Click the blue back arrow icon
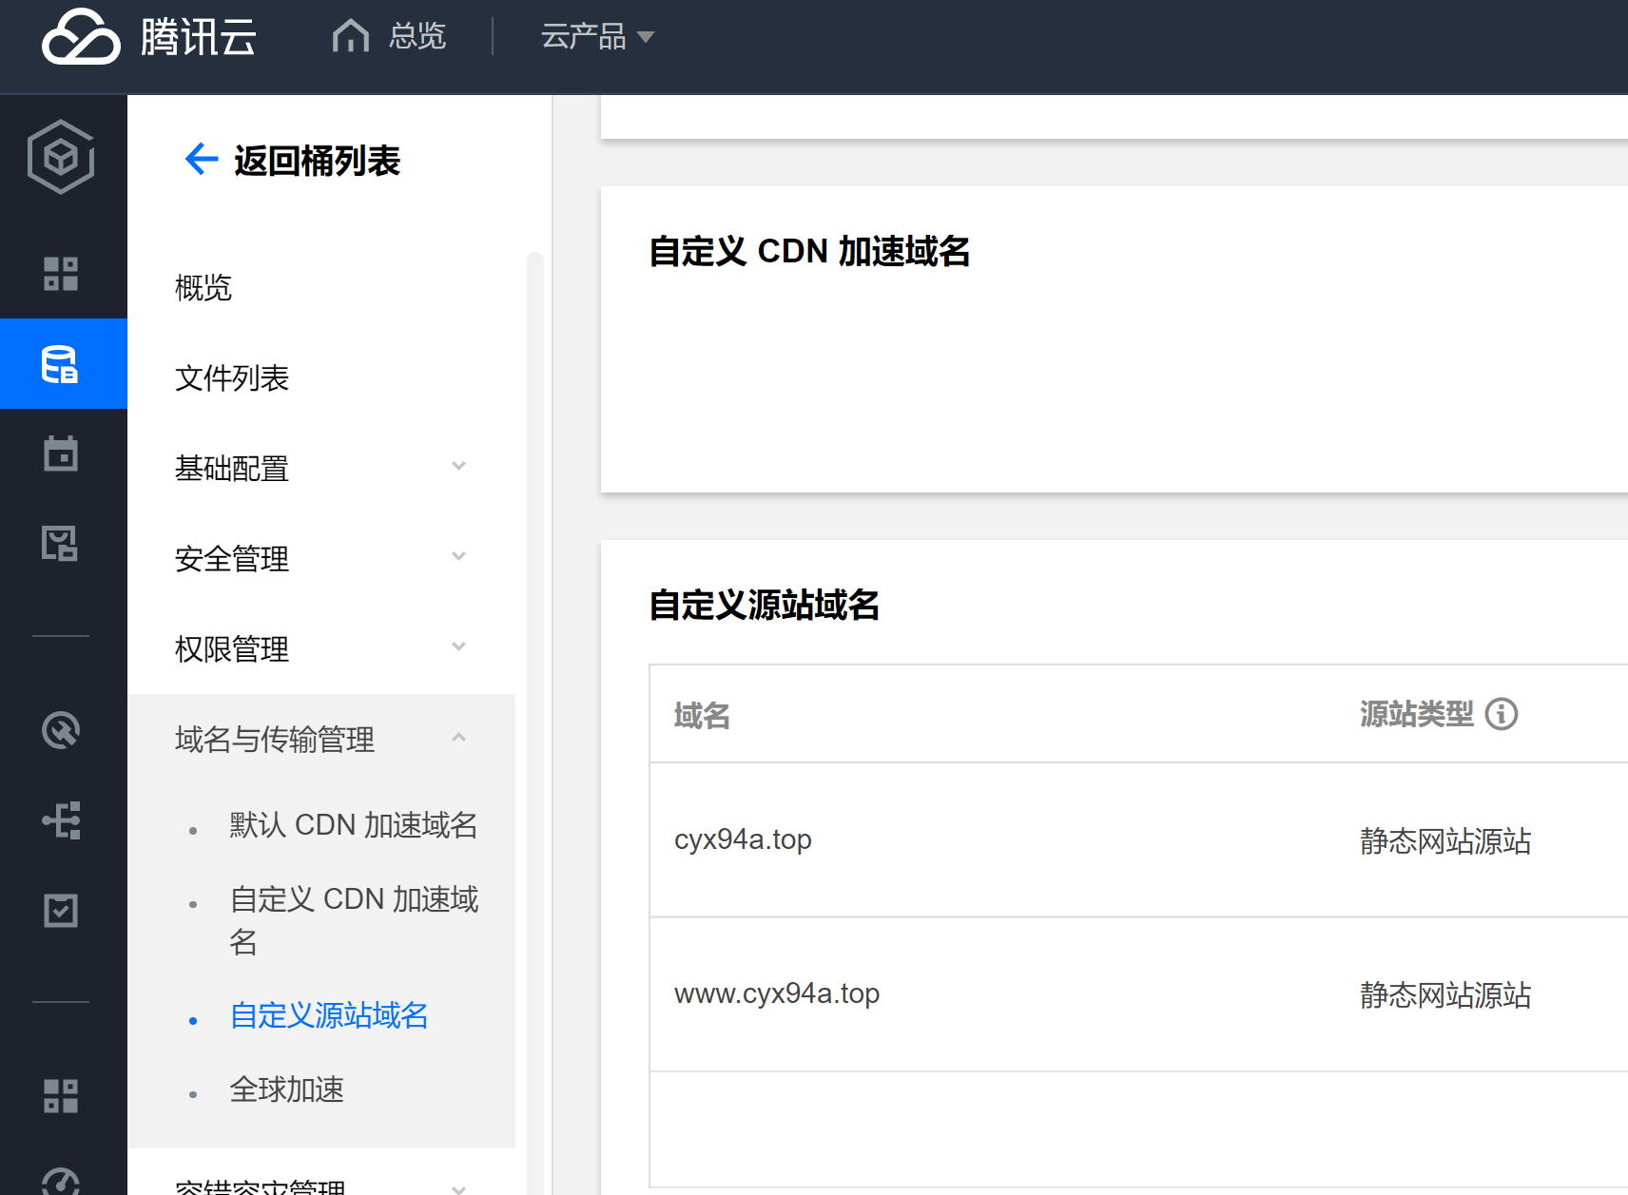 pyautogui.click(x=201, y=159)
